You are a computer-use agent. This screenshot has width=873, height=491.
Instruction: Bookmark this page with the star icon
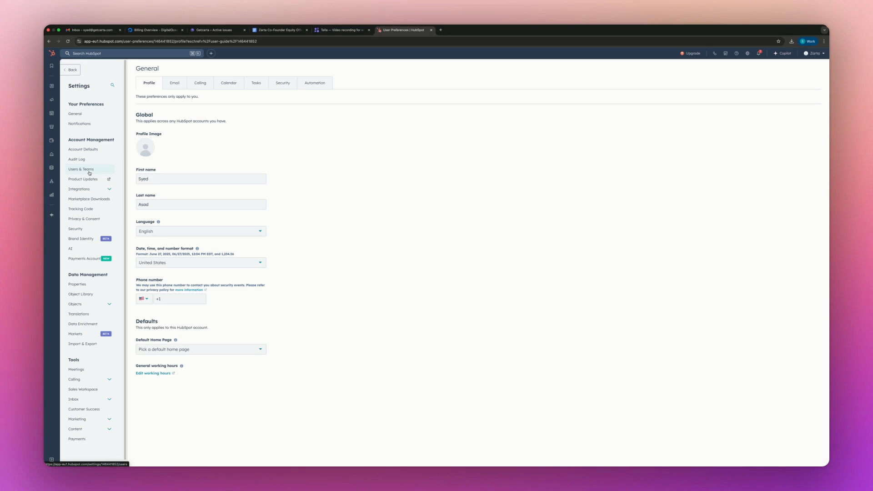pos(778,41)
